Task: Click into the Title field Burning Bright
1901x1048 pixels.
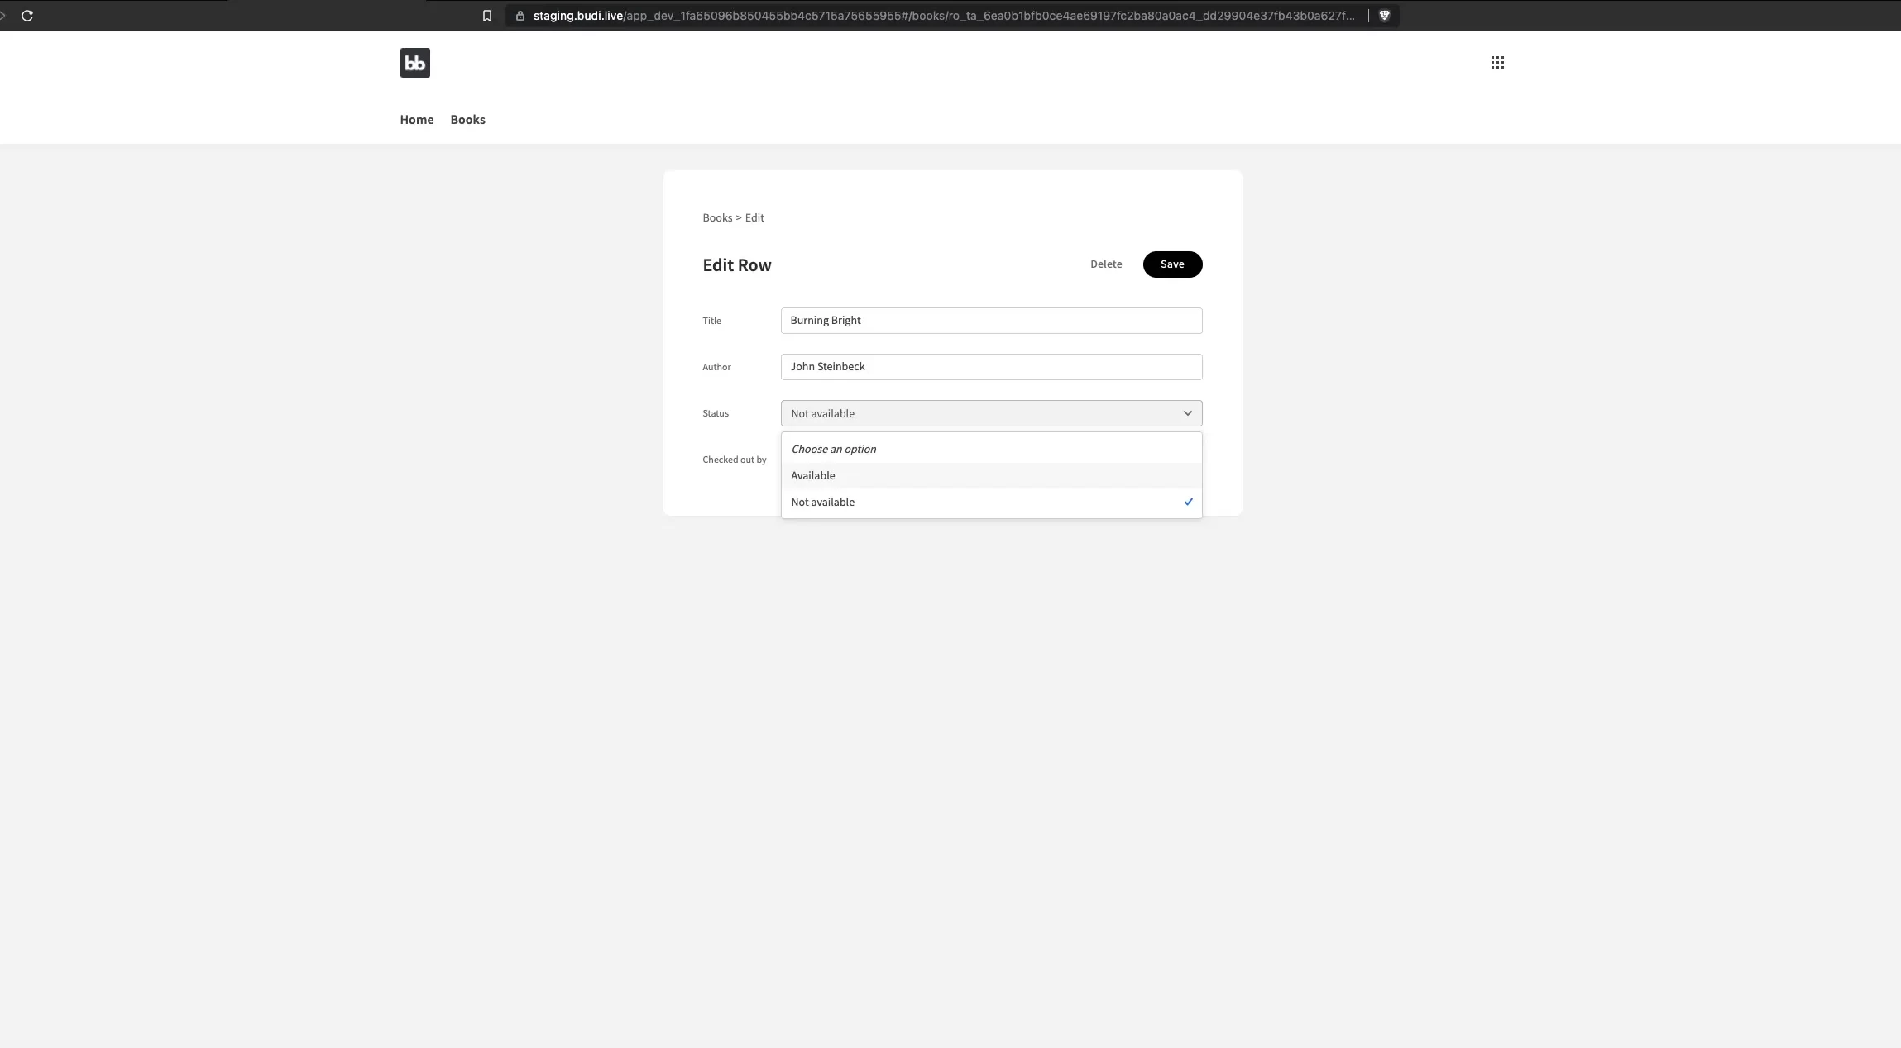Action: click(x=990, y=321)
